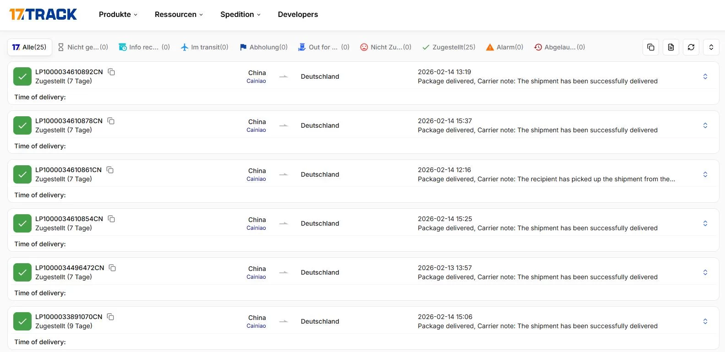Refresh all tracking results
The height and width of the screenshot is (352, 725).
click(x=691, y=47)
